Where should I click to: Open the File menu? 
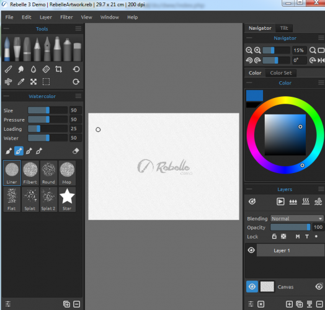[9, 17]
